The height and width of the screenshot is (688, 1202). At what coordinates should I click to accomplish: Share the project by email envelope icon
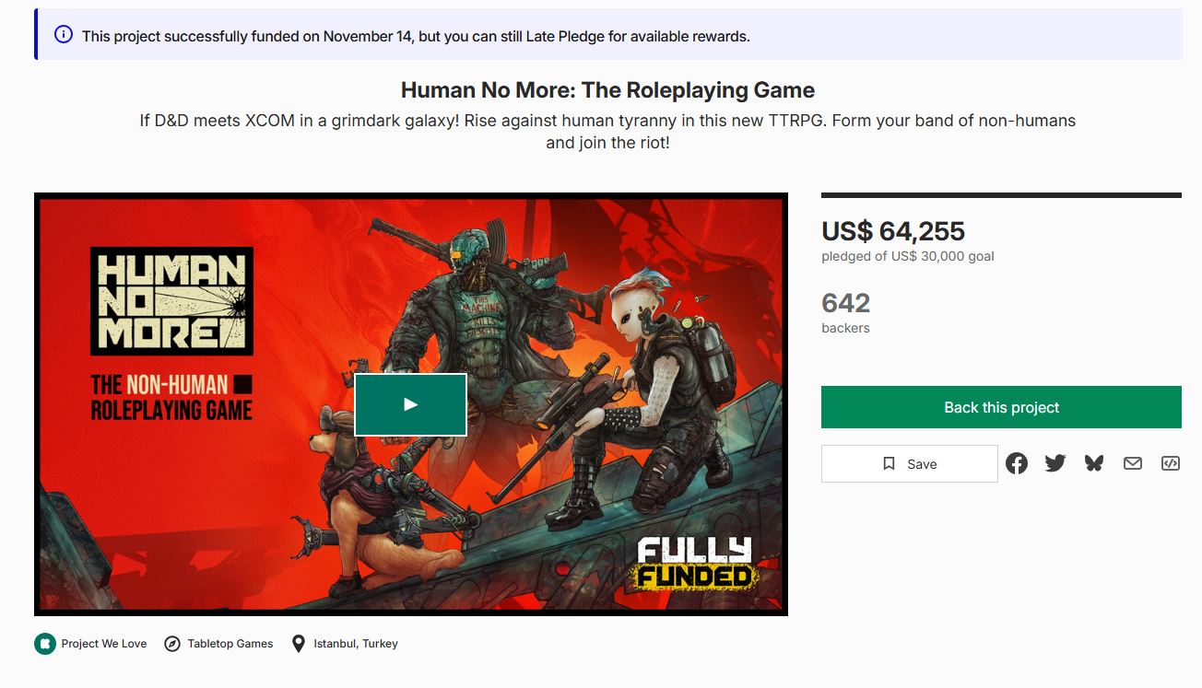point(1133,463)
